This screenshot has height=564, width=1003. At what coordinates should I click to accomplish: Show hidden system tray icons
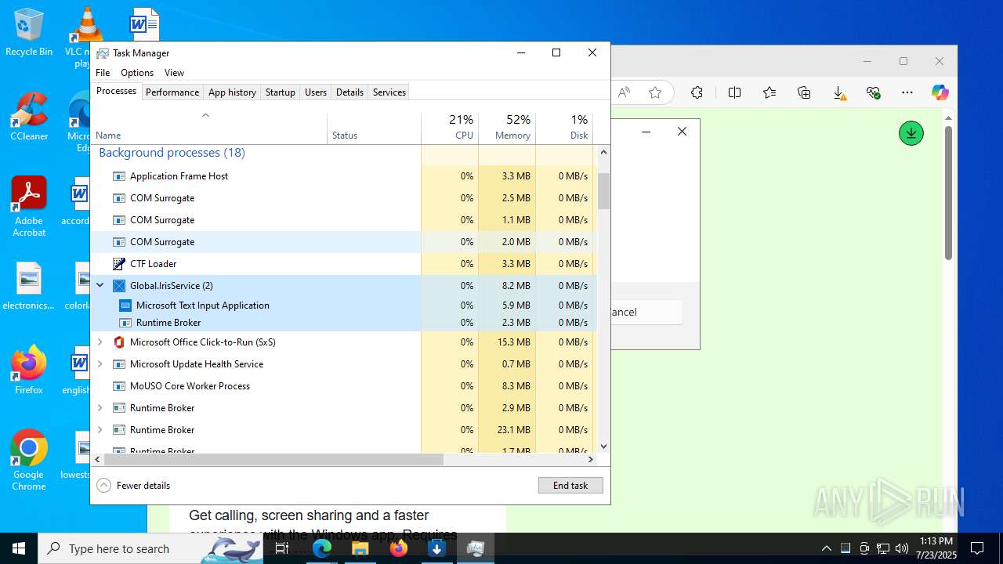827,548
